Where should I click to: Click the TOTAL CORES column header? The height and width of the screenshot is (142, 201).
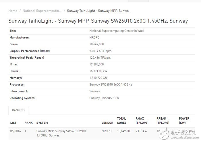[x=122, y=120]
